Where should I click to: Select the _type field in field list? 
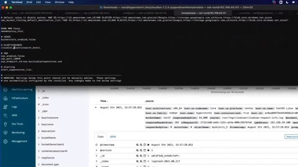coord(45,111)
